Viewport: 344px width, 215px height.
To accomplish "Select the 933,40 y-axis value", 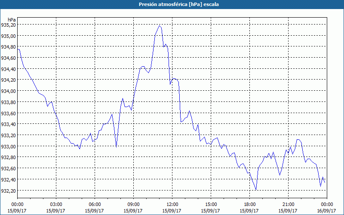I will tap(9, 124).
